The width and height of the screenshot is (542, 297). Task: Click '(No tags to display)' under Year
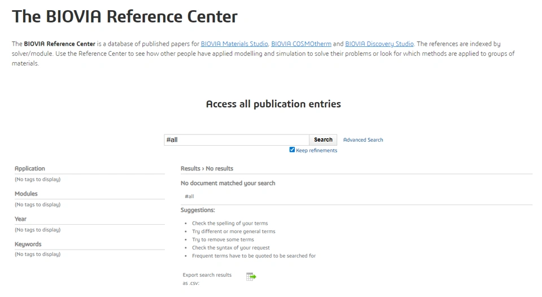[x=37, y=230]
